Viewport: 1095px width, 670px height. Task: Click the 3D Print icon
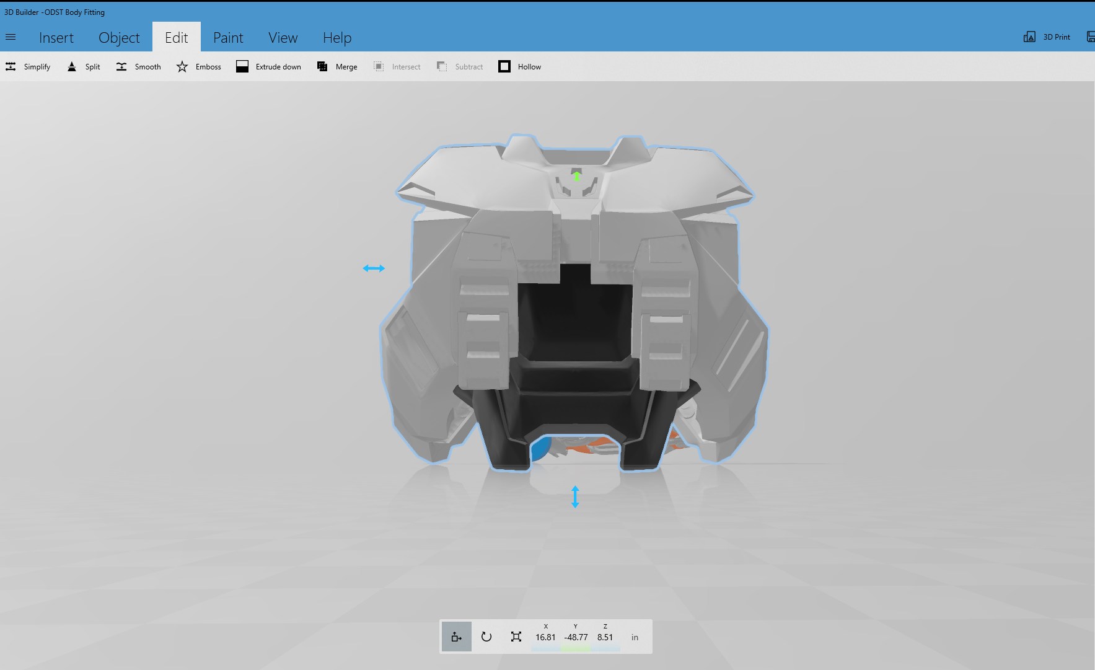coord(1029,37)
